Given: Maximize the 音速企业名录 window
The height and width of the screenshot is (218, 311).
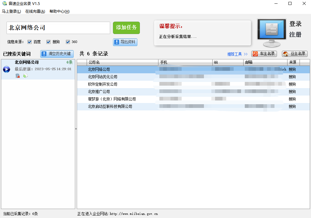Looking at the screenshot, I should tap(290, 4).
